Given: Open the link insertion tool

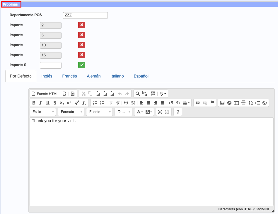Looking at the screenshot, I should 198,103.
